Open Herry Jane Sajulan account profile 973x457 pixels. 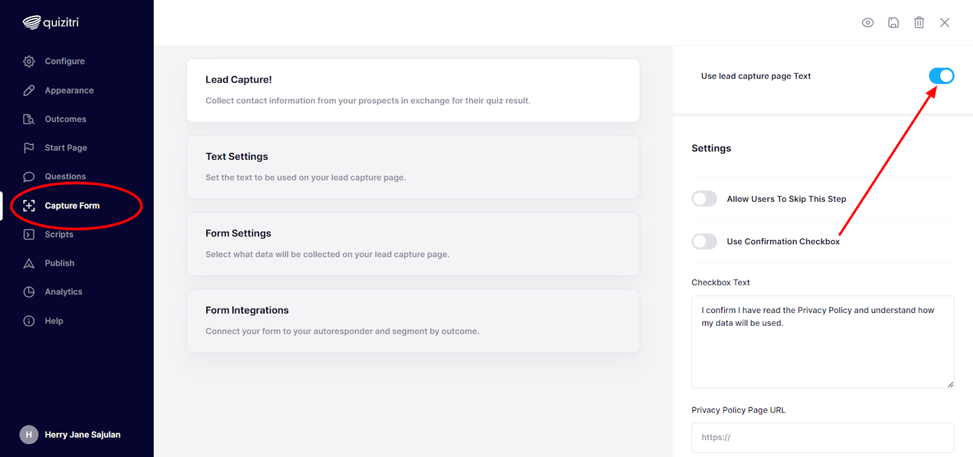point(70,435)
